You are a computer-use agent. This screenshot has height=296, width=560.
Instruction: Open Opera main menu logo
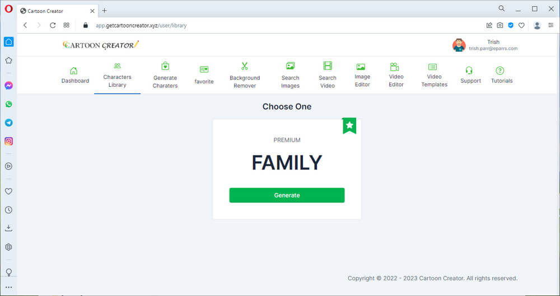8,10
